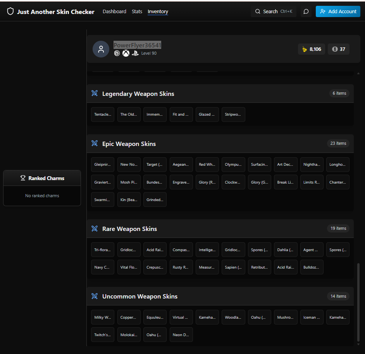
Task: Click the 14 items badge
Action: click(338, 296)
